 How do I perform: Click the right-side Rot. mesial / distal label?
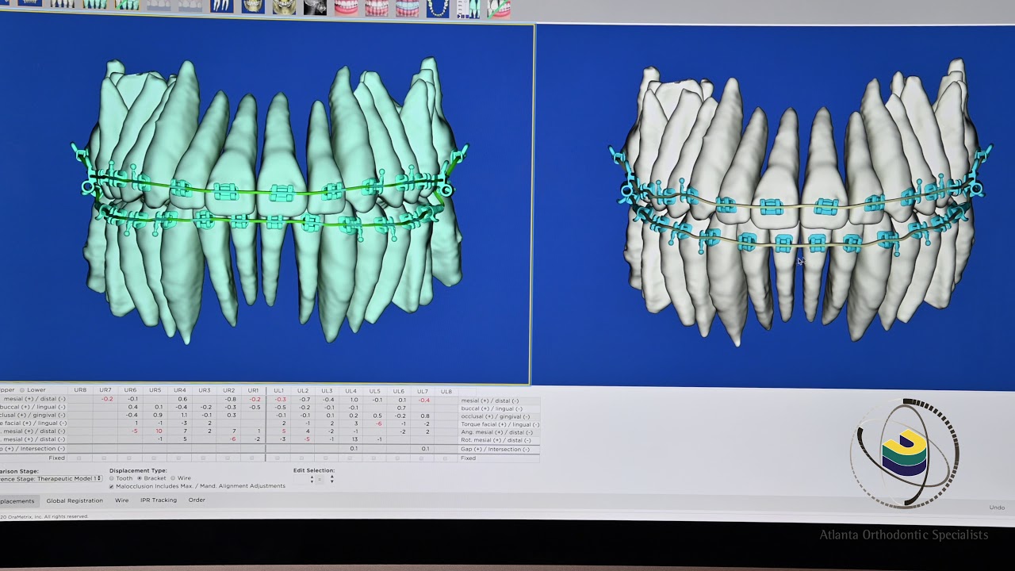(x=496, y=440)
